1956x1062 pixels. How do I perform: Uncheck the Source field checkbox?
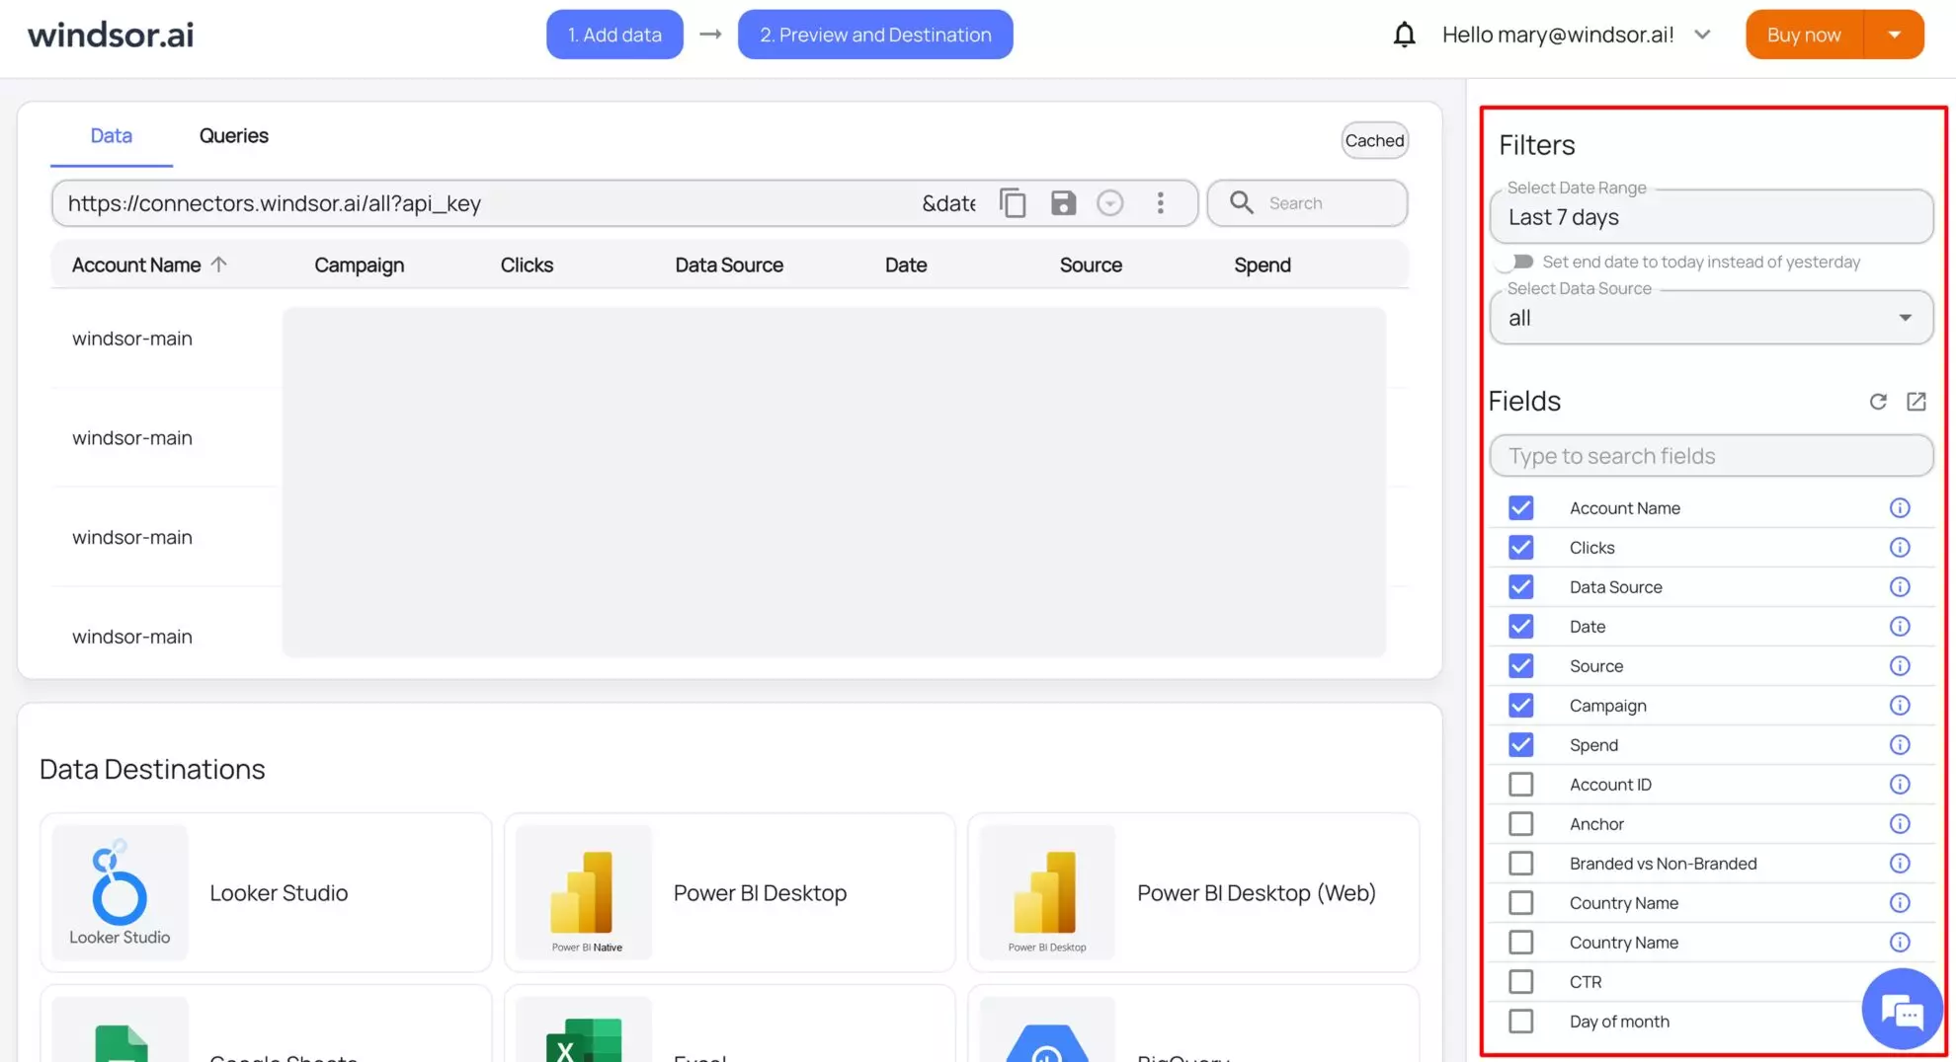pos(1521,666)
